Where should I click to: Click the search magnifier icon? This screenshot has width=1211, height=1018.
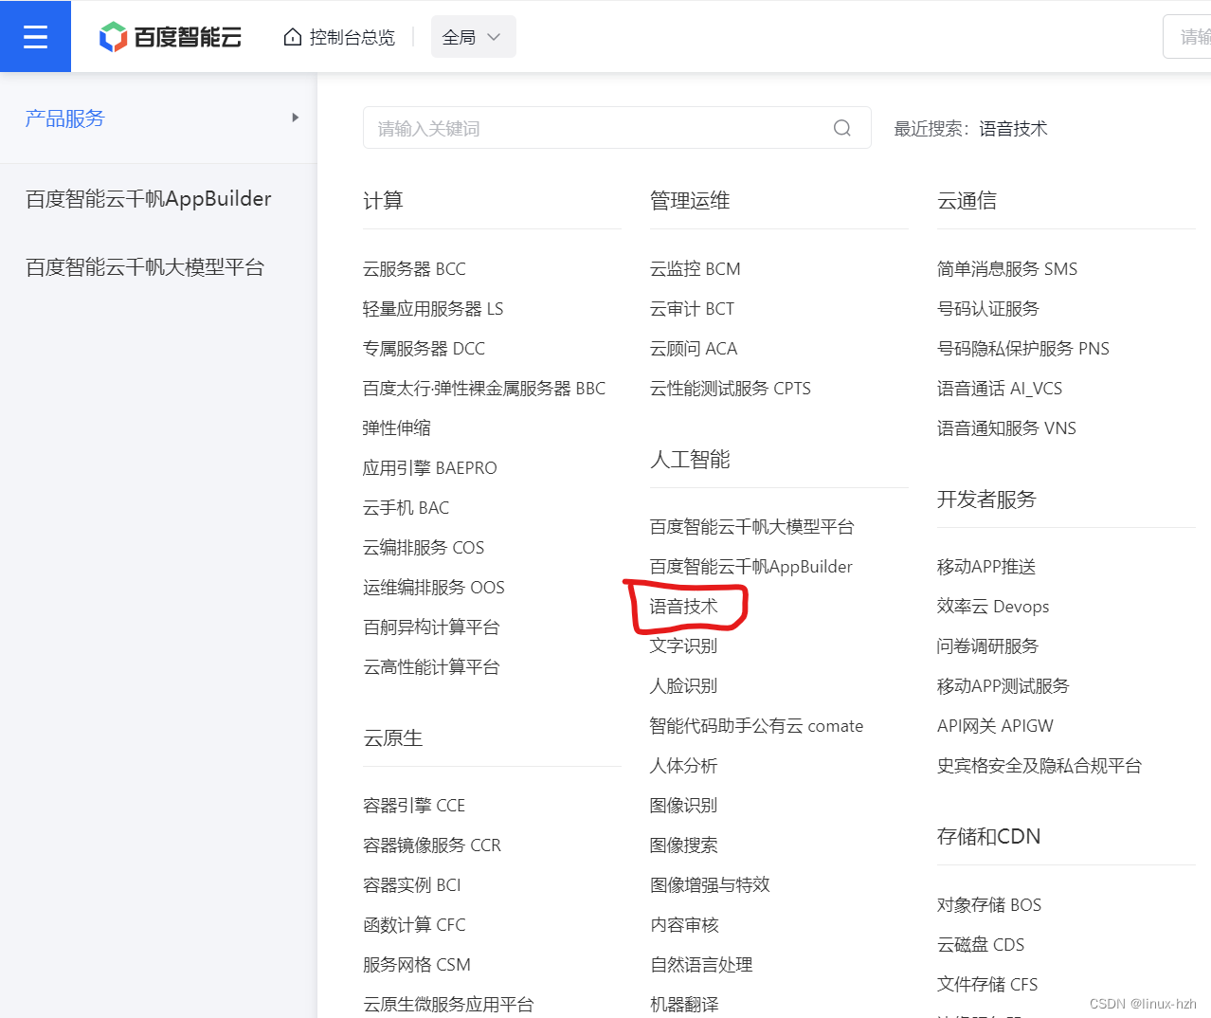pos(842,128)
